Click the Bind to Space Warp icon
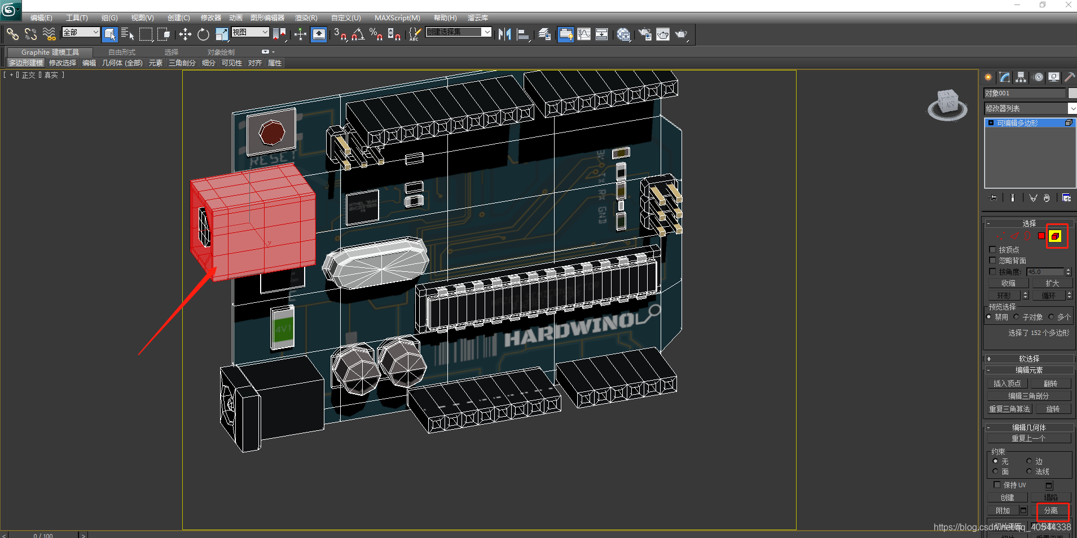The image size is (1077, 538). click(x=49, y=34)
